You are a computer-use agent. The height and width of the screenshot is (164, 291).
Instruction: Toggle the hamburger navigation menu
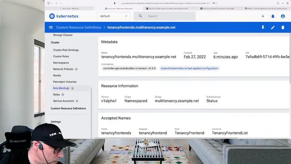click(51, 27)
